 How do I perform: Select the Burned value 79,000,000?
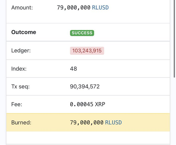click(x=87, y=123)
